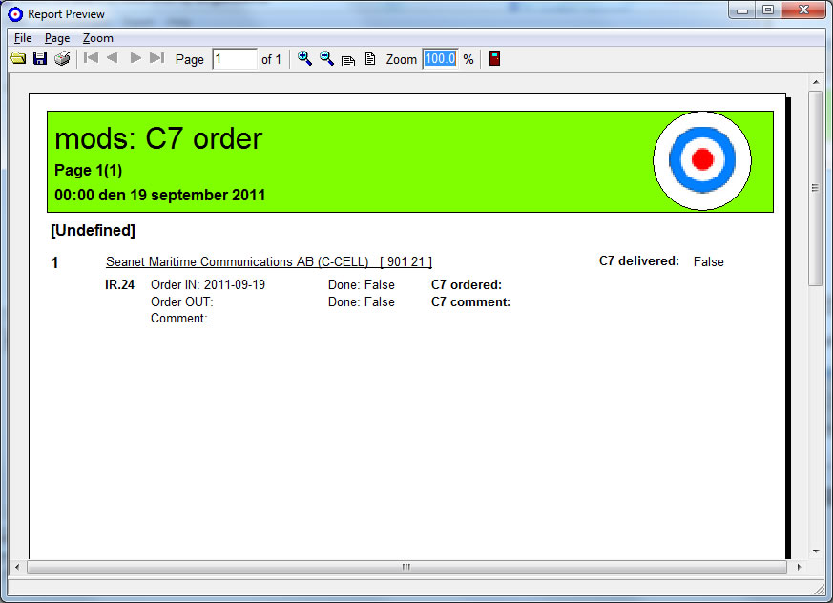Show whole page using the page icon
833x603 pixels.
370,59
